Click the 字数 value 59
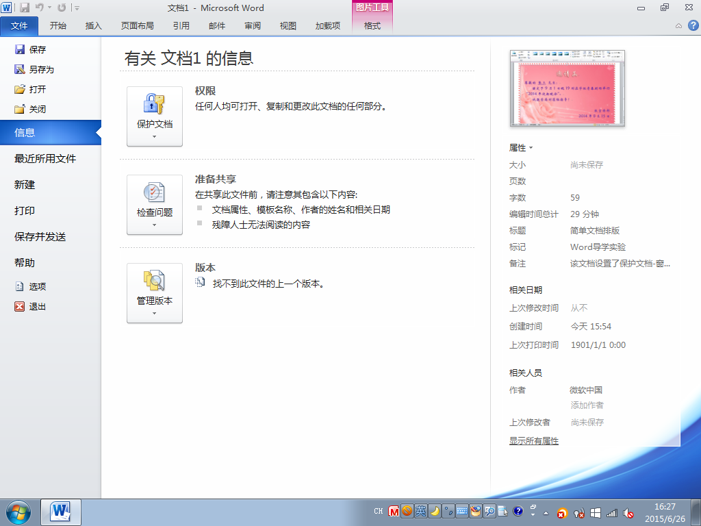Viewport: 701px width, 526px height. pyautogui.click(x=575, y=198)
